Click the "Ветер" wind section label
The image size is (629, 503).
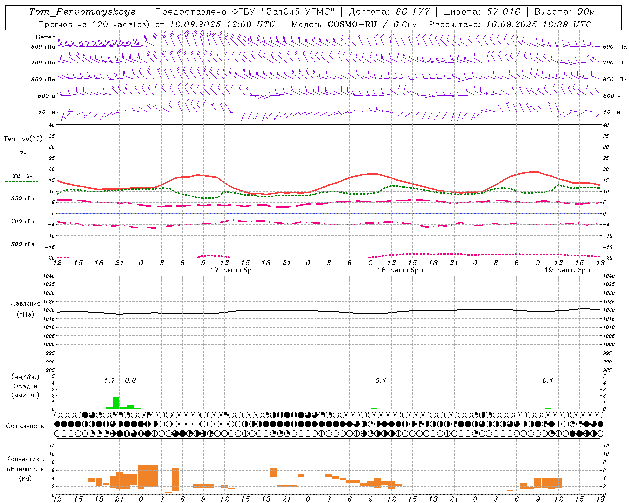point(46,37)
